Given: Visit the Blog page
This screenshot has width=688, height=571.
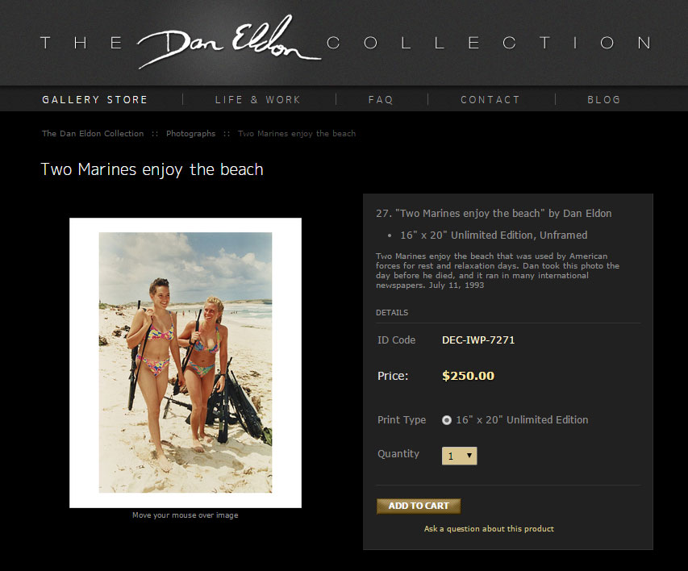Looking at the screenshot, I should 604,100.
